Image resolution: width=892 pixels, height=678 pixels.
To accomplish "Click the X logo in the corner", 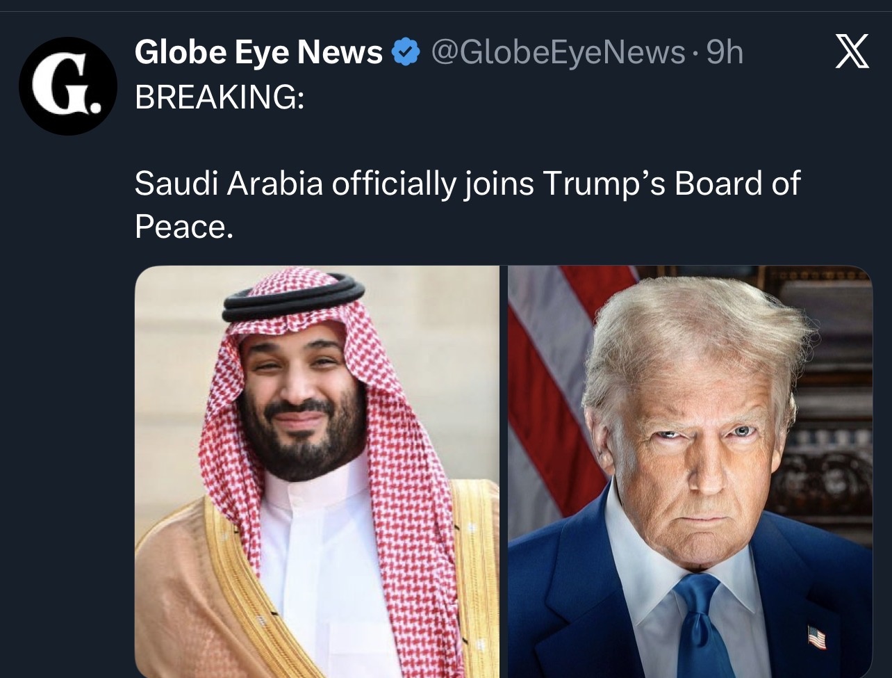I will (852, 53).
